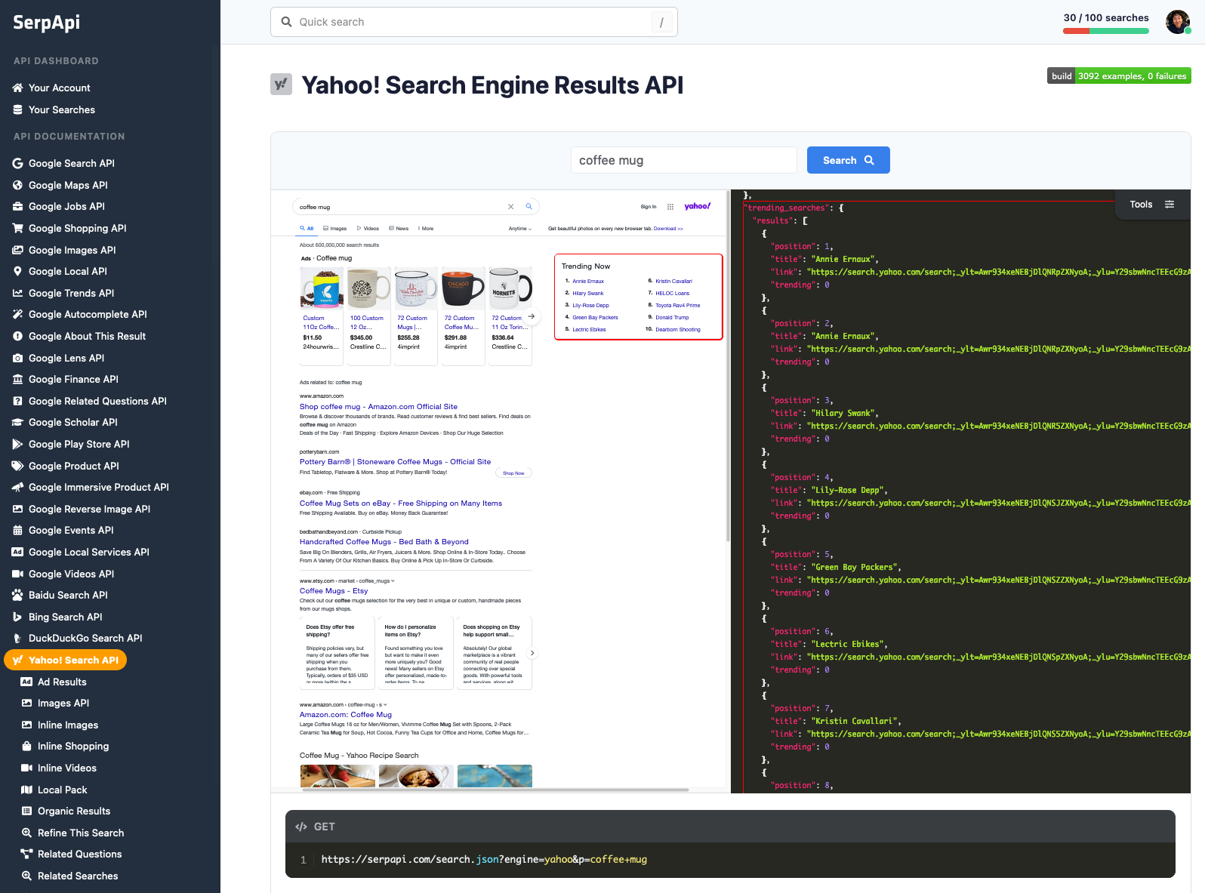This screenshot has width=1205, height=893.
Task: Open Yahoo! Search API section
Action: coord(66,660)
